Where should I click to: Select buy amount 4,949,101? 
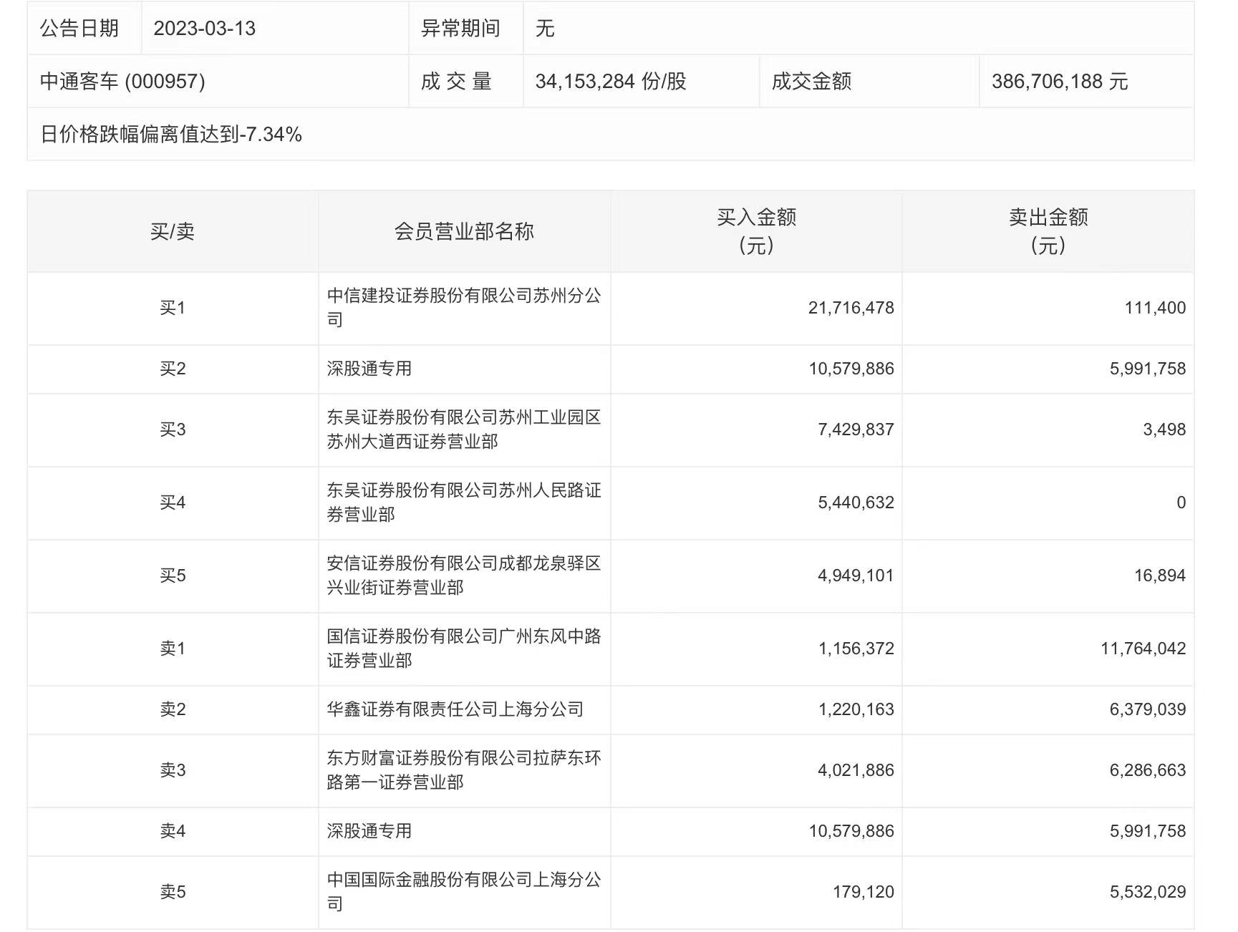pyautogui.click(x=856, y=576)
